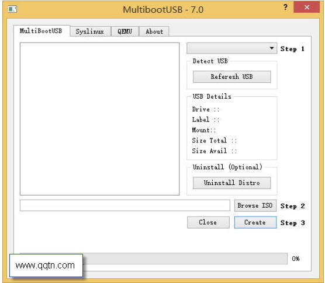This screenshot has width=325, height=283.
Task: Click the 'Label ::' detail label
Action: (x=205, y=120)
